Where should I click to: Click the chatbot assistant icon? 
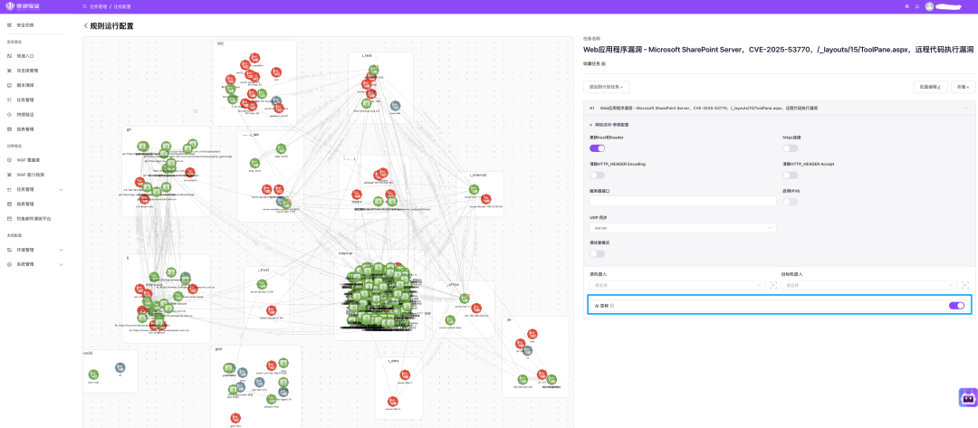pos(967,397)
